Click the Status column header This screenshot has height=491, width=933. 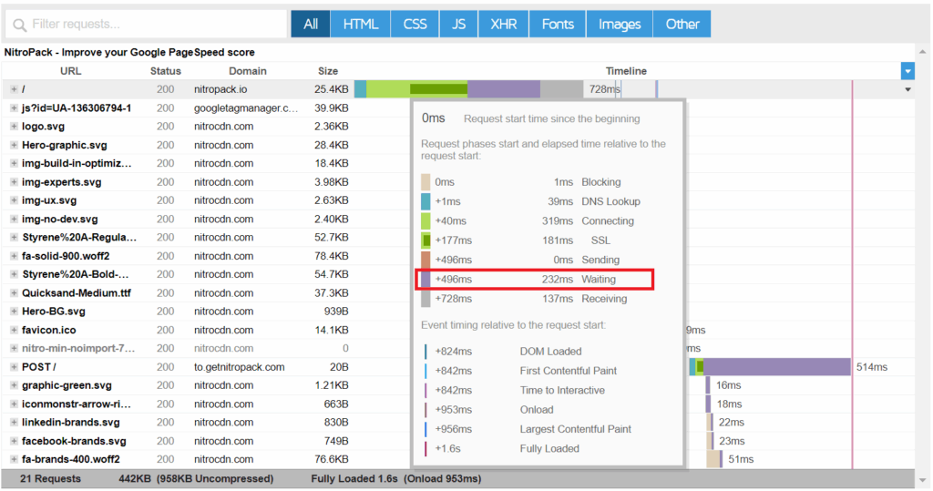pos(166,71)
